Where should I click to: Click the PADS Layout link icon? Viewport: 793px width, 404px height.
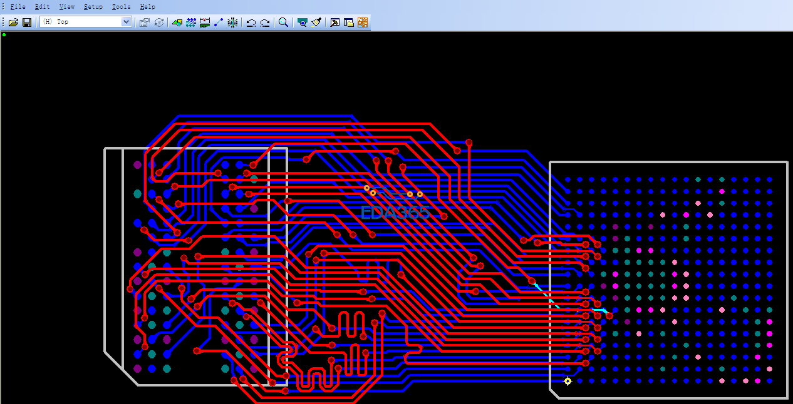coord(363,23)
